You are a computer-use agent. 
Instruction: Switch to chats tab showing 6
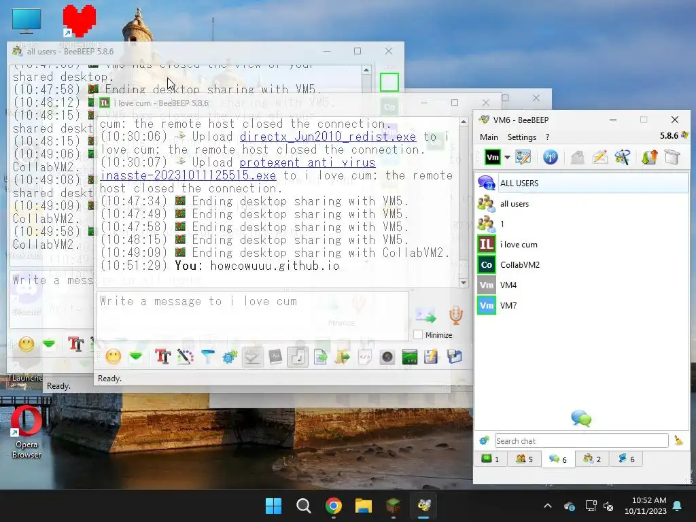coord(558,459)
